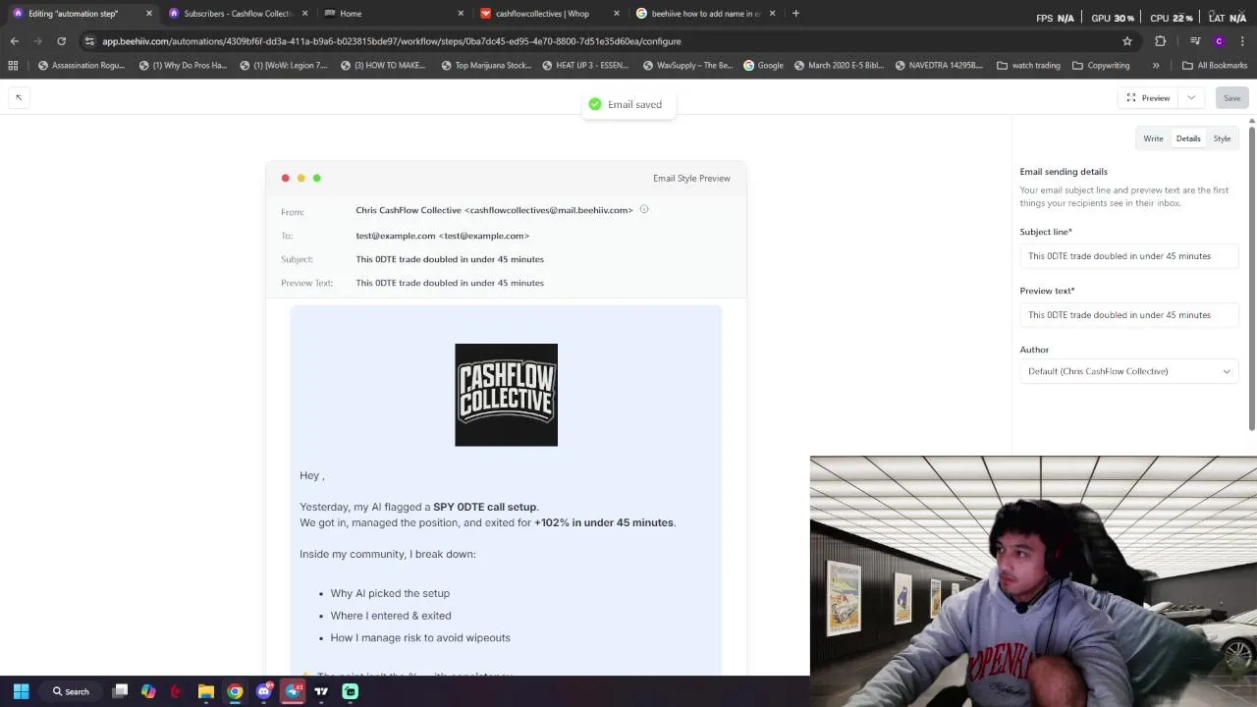Click the site info icon in address bar

89,41
